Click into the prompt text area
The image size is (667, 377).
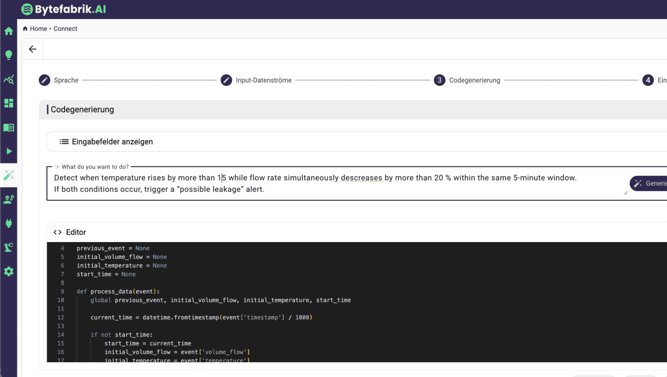(334, 184)
